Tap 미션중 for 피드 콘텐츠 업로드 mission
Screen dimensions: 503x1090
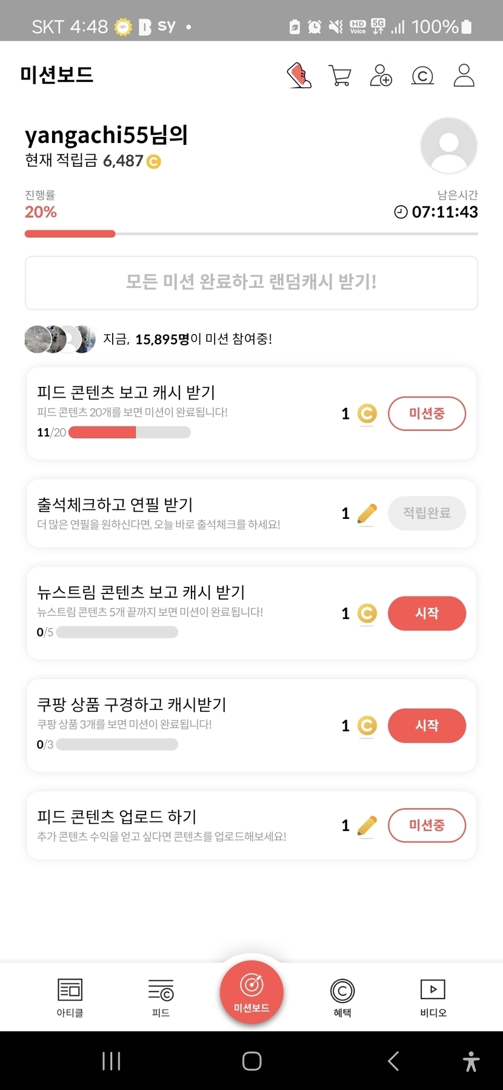click(427, 825)
